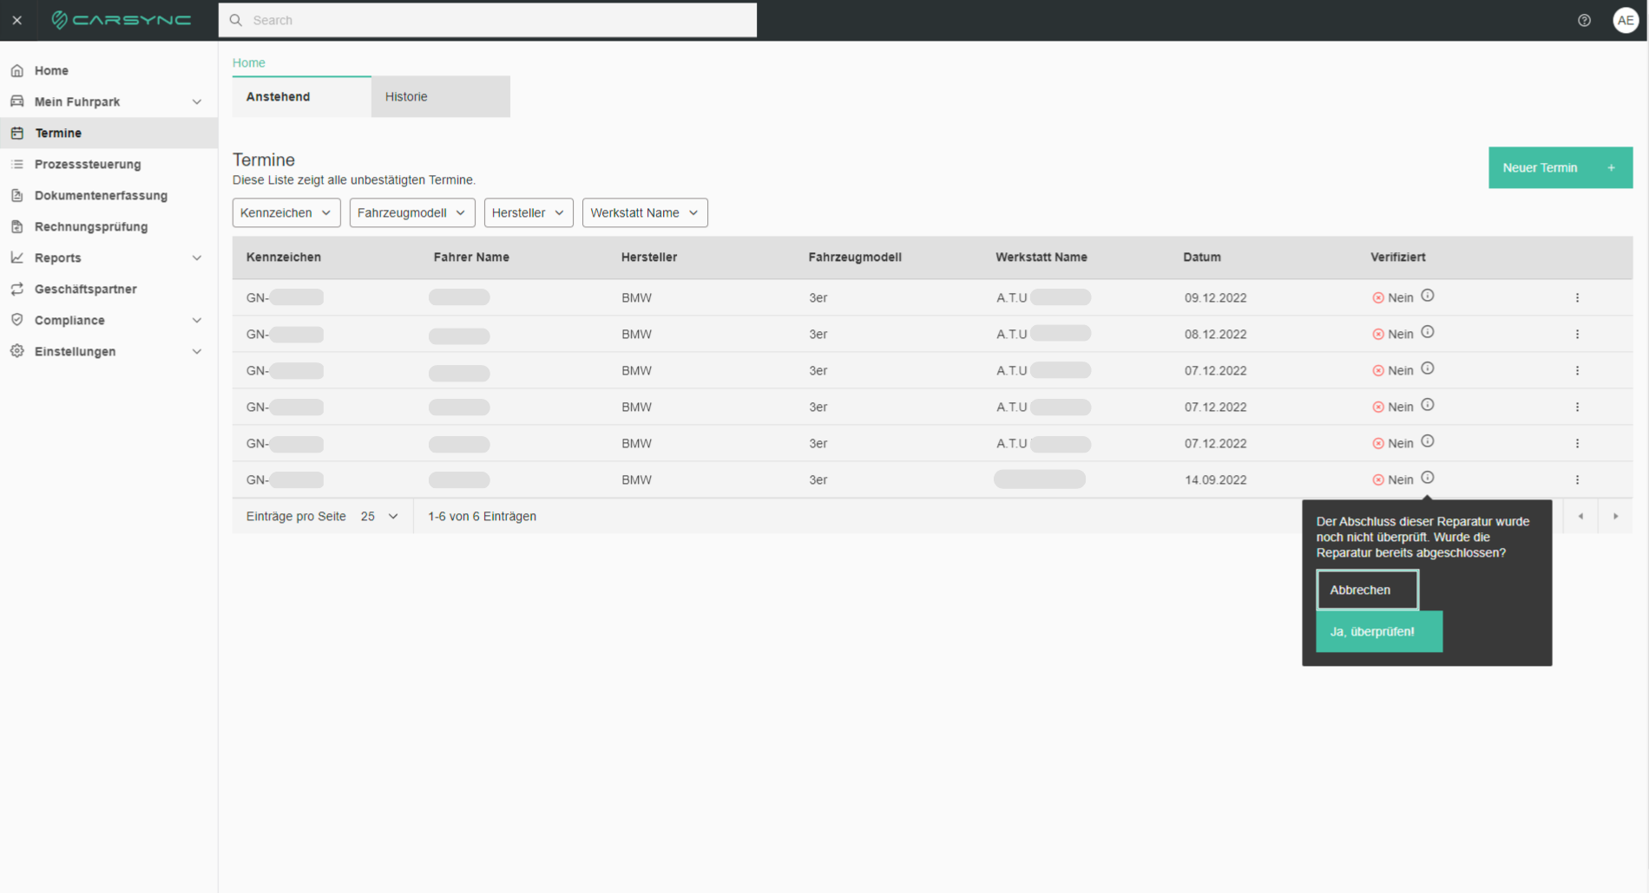Expand the Einstellungen submenu chevron
This screenshot has width=1649, height=893.
(197, 351)
